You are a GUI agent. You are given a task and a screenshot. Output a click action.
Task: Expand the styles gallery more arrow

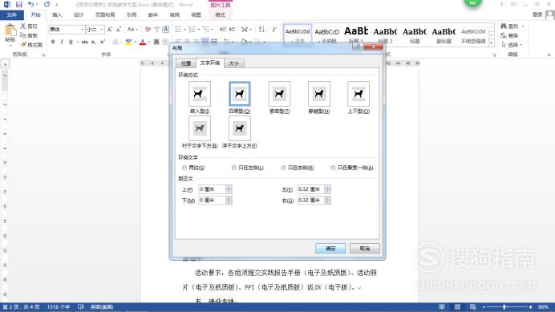coord(492,43)
